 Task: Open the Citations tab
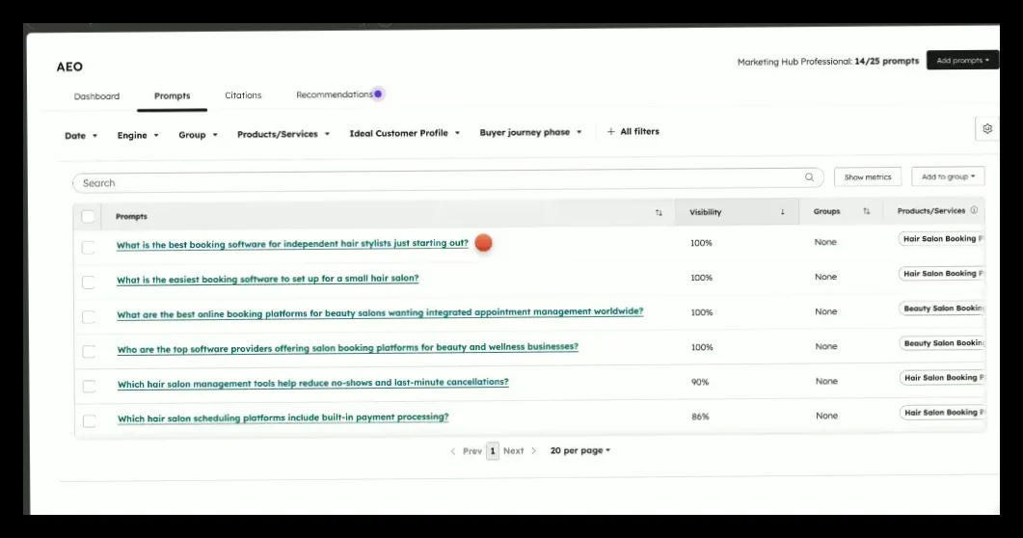click(243, 95)
